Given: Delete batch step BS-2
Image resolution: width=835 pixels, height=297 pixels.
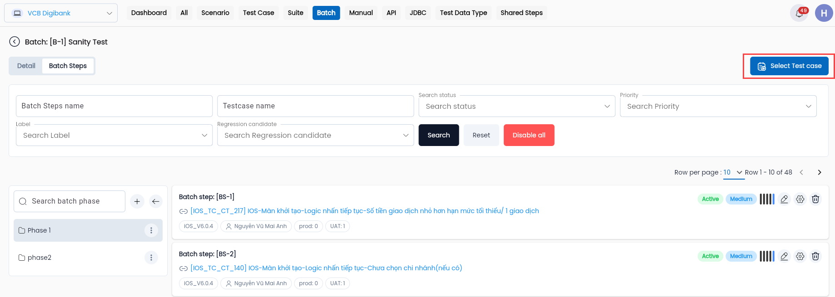Looking at the screenshot, I should tap(815, 256).
